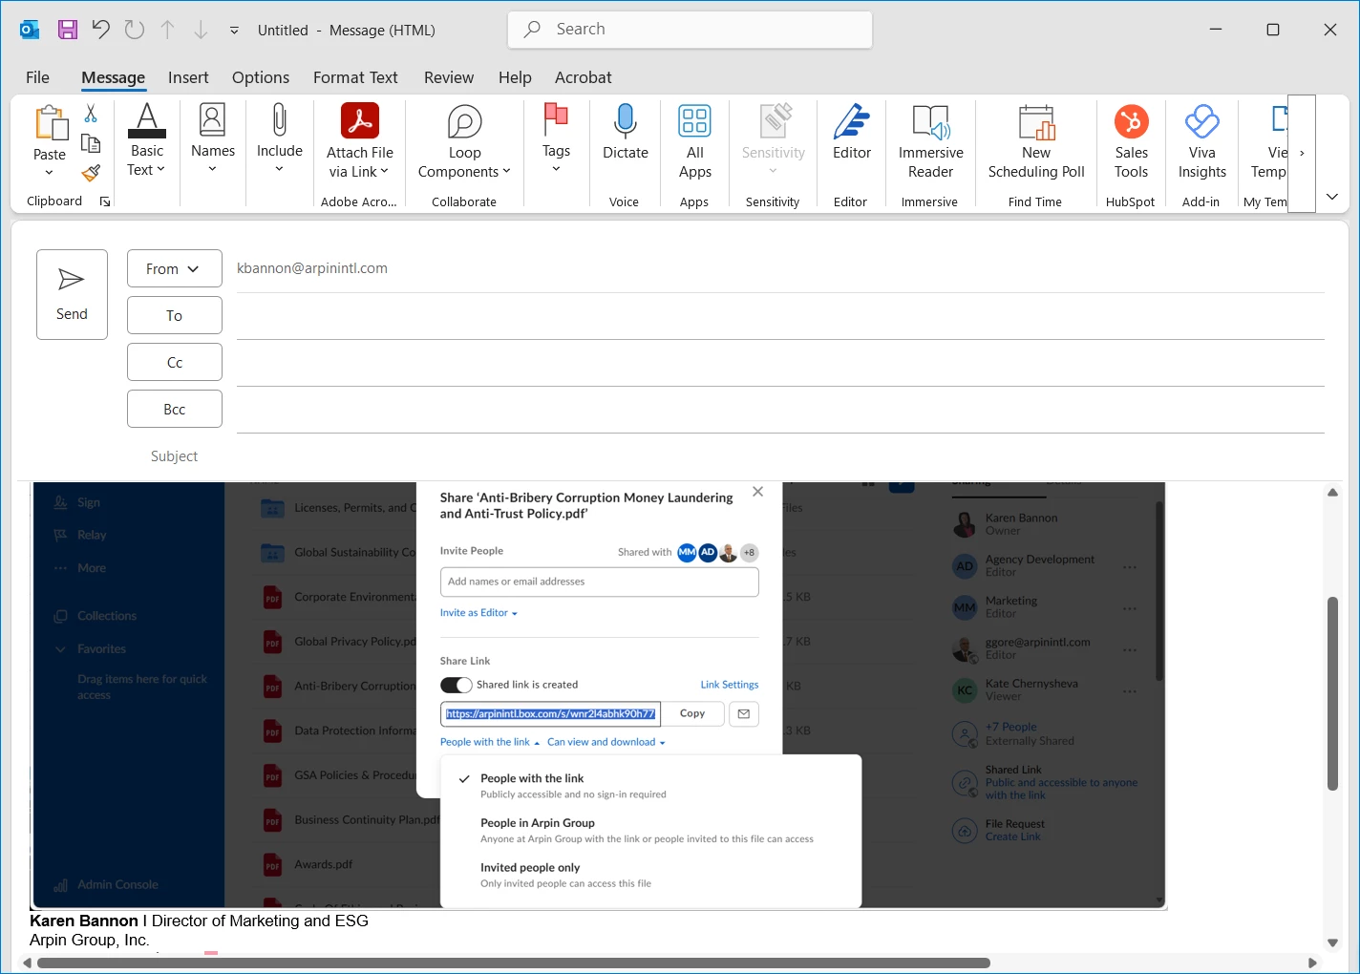Click the Cut scissors icon
Viewport: 1360px width, 974px height.
coord(91,114)
